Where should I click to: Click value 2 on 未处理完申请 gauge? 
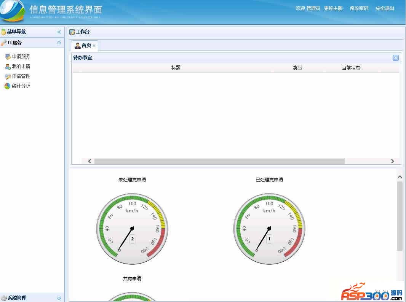pyautogui.click(x=132, y=238)
